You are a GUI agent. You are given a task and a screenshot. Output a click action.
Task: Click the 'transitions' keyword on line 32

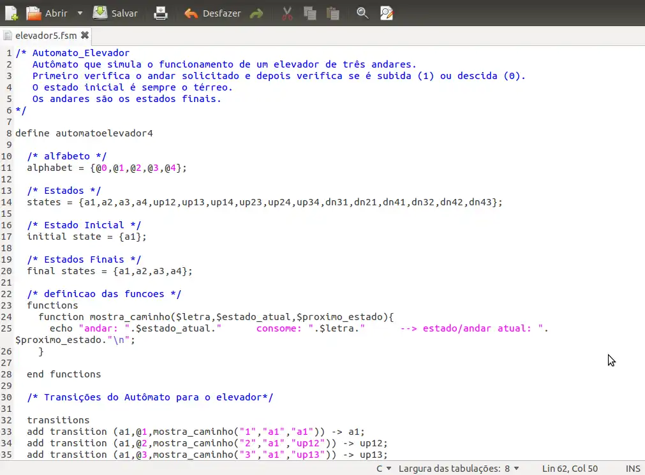click(58, 420)
